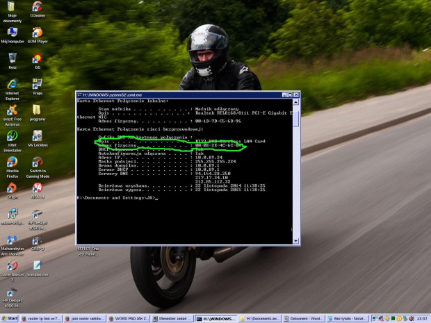Click the Mój komputer desktop icon

point(12,32)
